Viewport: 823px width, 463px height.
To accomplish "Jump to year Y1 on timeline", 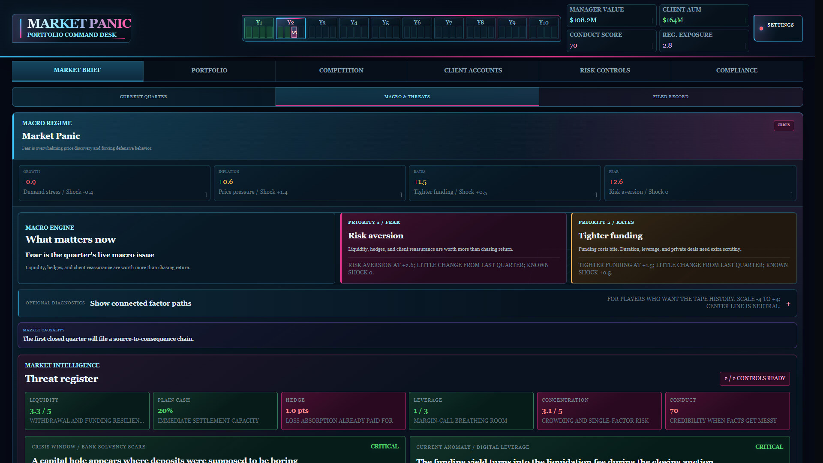I will pos(259,28).
